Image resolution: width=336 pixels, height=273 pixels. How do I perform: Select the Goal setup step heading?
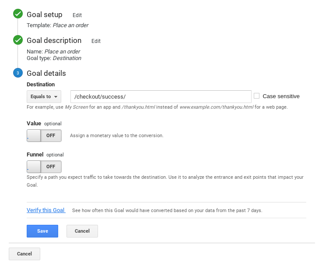[x=44, y=15]
